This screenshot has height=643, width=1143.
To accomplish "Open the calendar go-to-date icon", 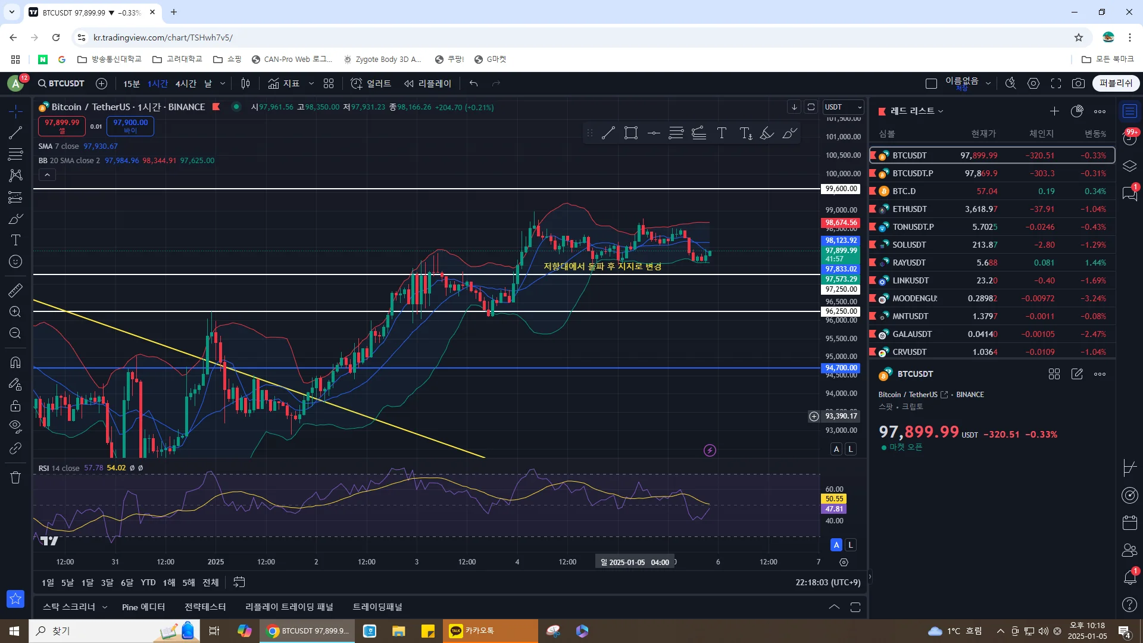I will [x=239, y=582].
